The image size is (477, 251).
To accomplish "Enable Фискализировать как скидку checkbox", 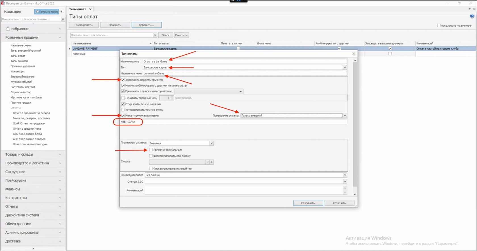I will tap(151, 156).
